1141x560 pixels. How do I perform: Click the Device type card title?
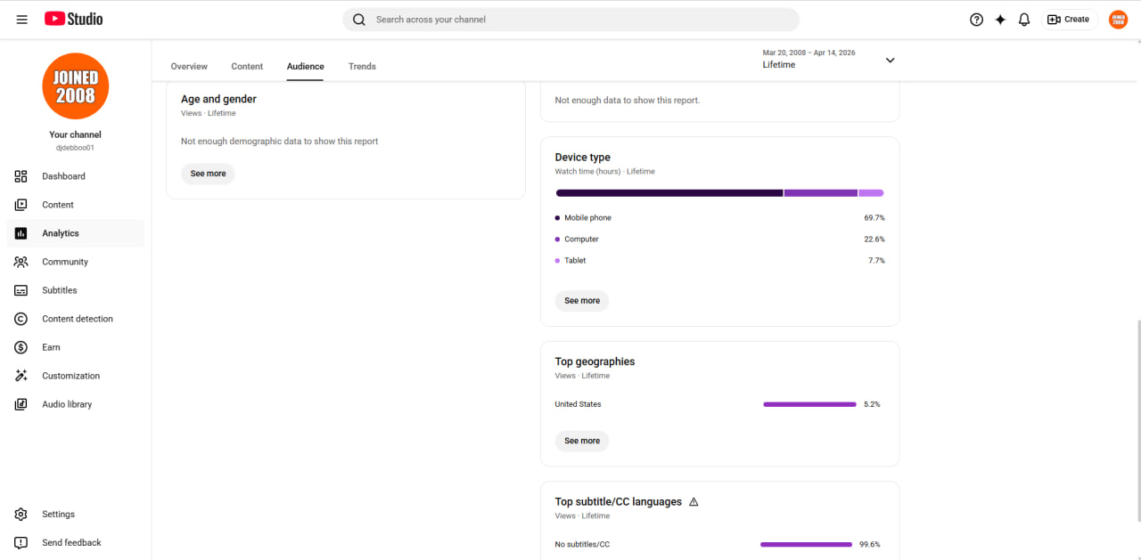[583, 158]
